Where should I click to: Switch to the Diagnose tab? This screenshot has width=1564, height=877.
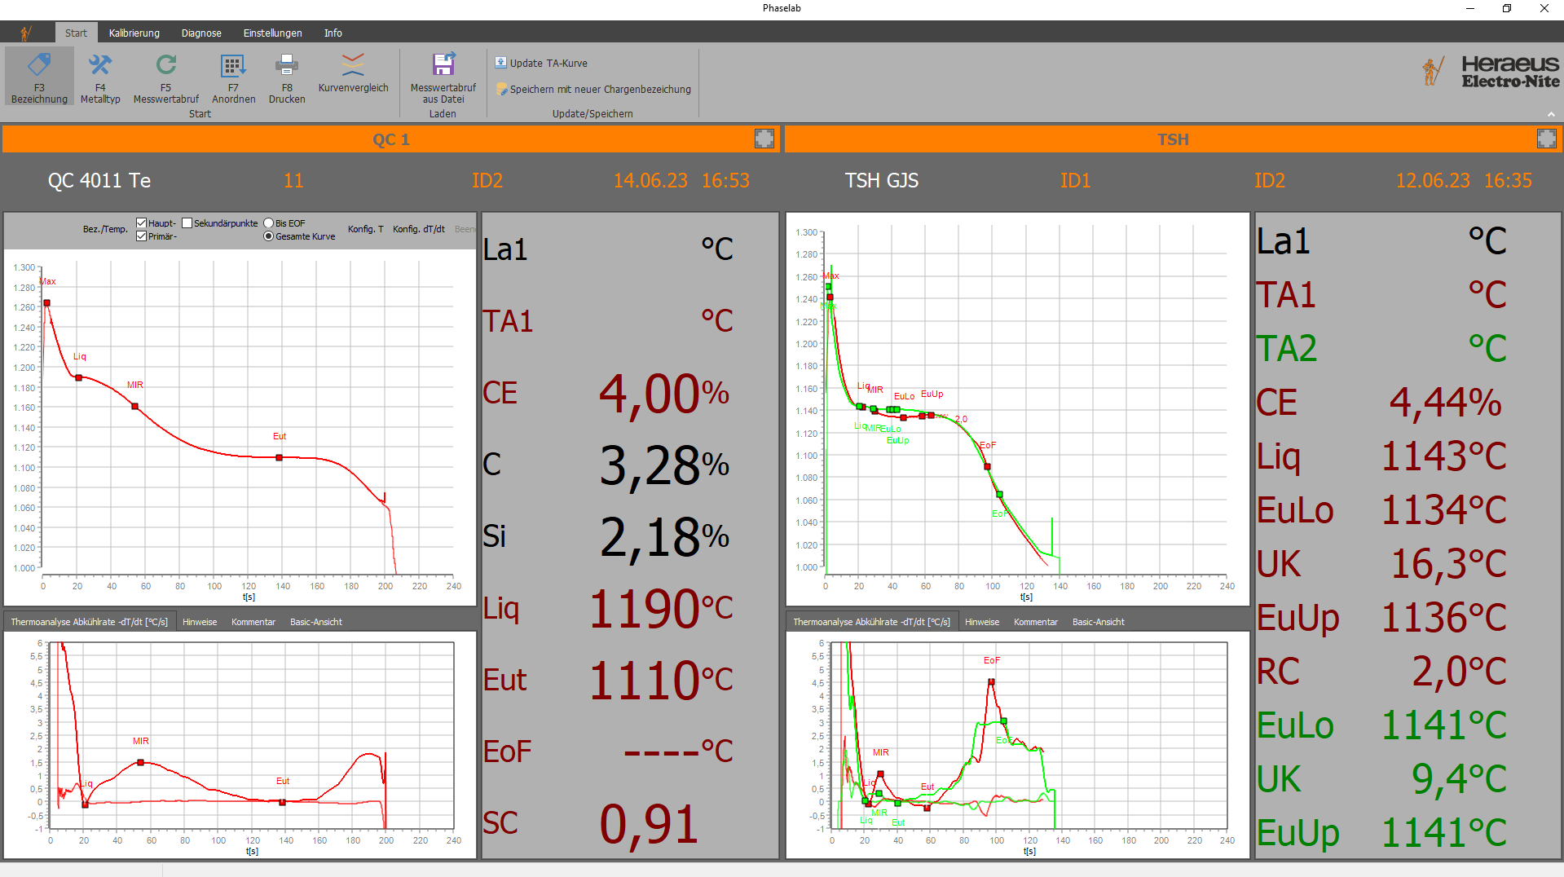coord(201,33)
